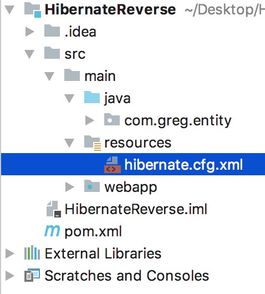
Task: Select the hibernate.cfg.xml file name
Action: [184, 165]
